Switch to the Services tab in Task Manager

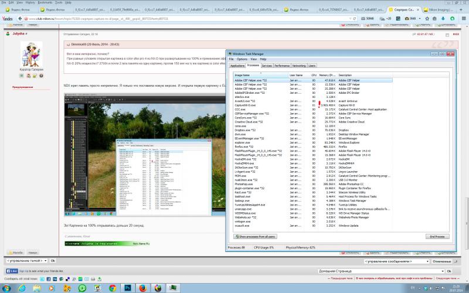click(267, 66)
